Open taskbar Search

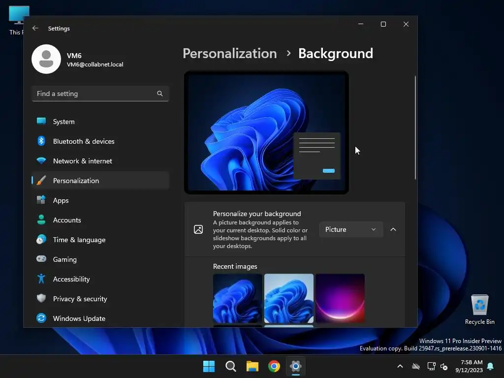point(231,366)
